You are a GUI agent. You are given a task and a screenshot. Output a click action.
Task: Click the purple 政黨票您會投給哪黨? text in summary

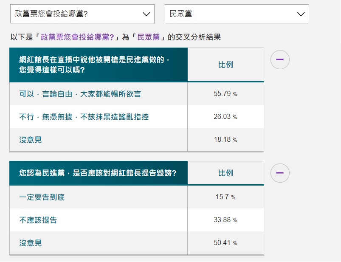pos(77,37)
